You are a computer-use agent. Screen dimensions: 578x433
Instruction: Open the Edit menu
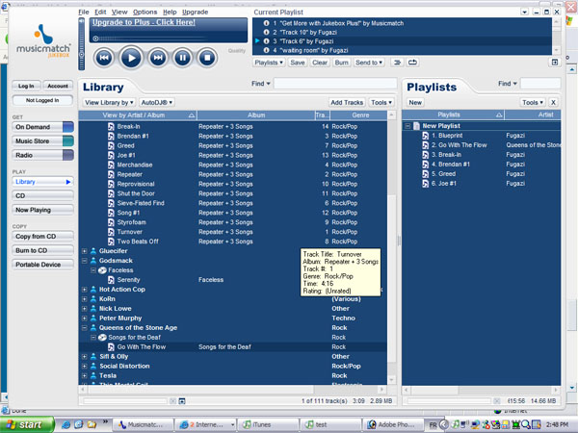[100, 12]
